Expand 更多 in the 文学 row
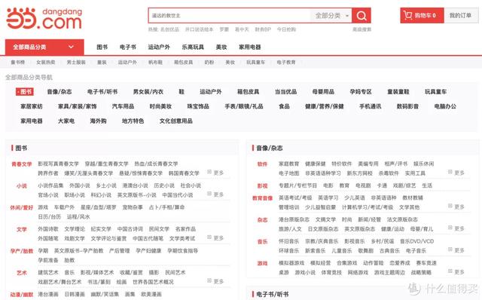 (216, 238)
